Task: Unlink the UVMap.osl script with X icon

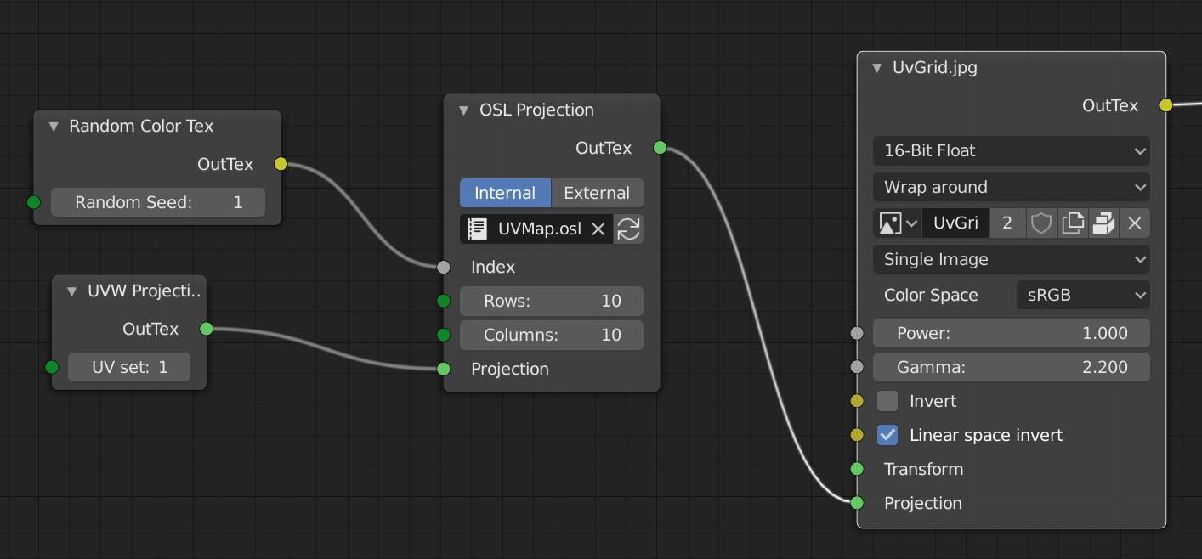Action: (x=598, y=229)
